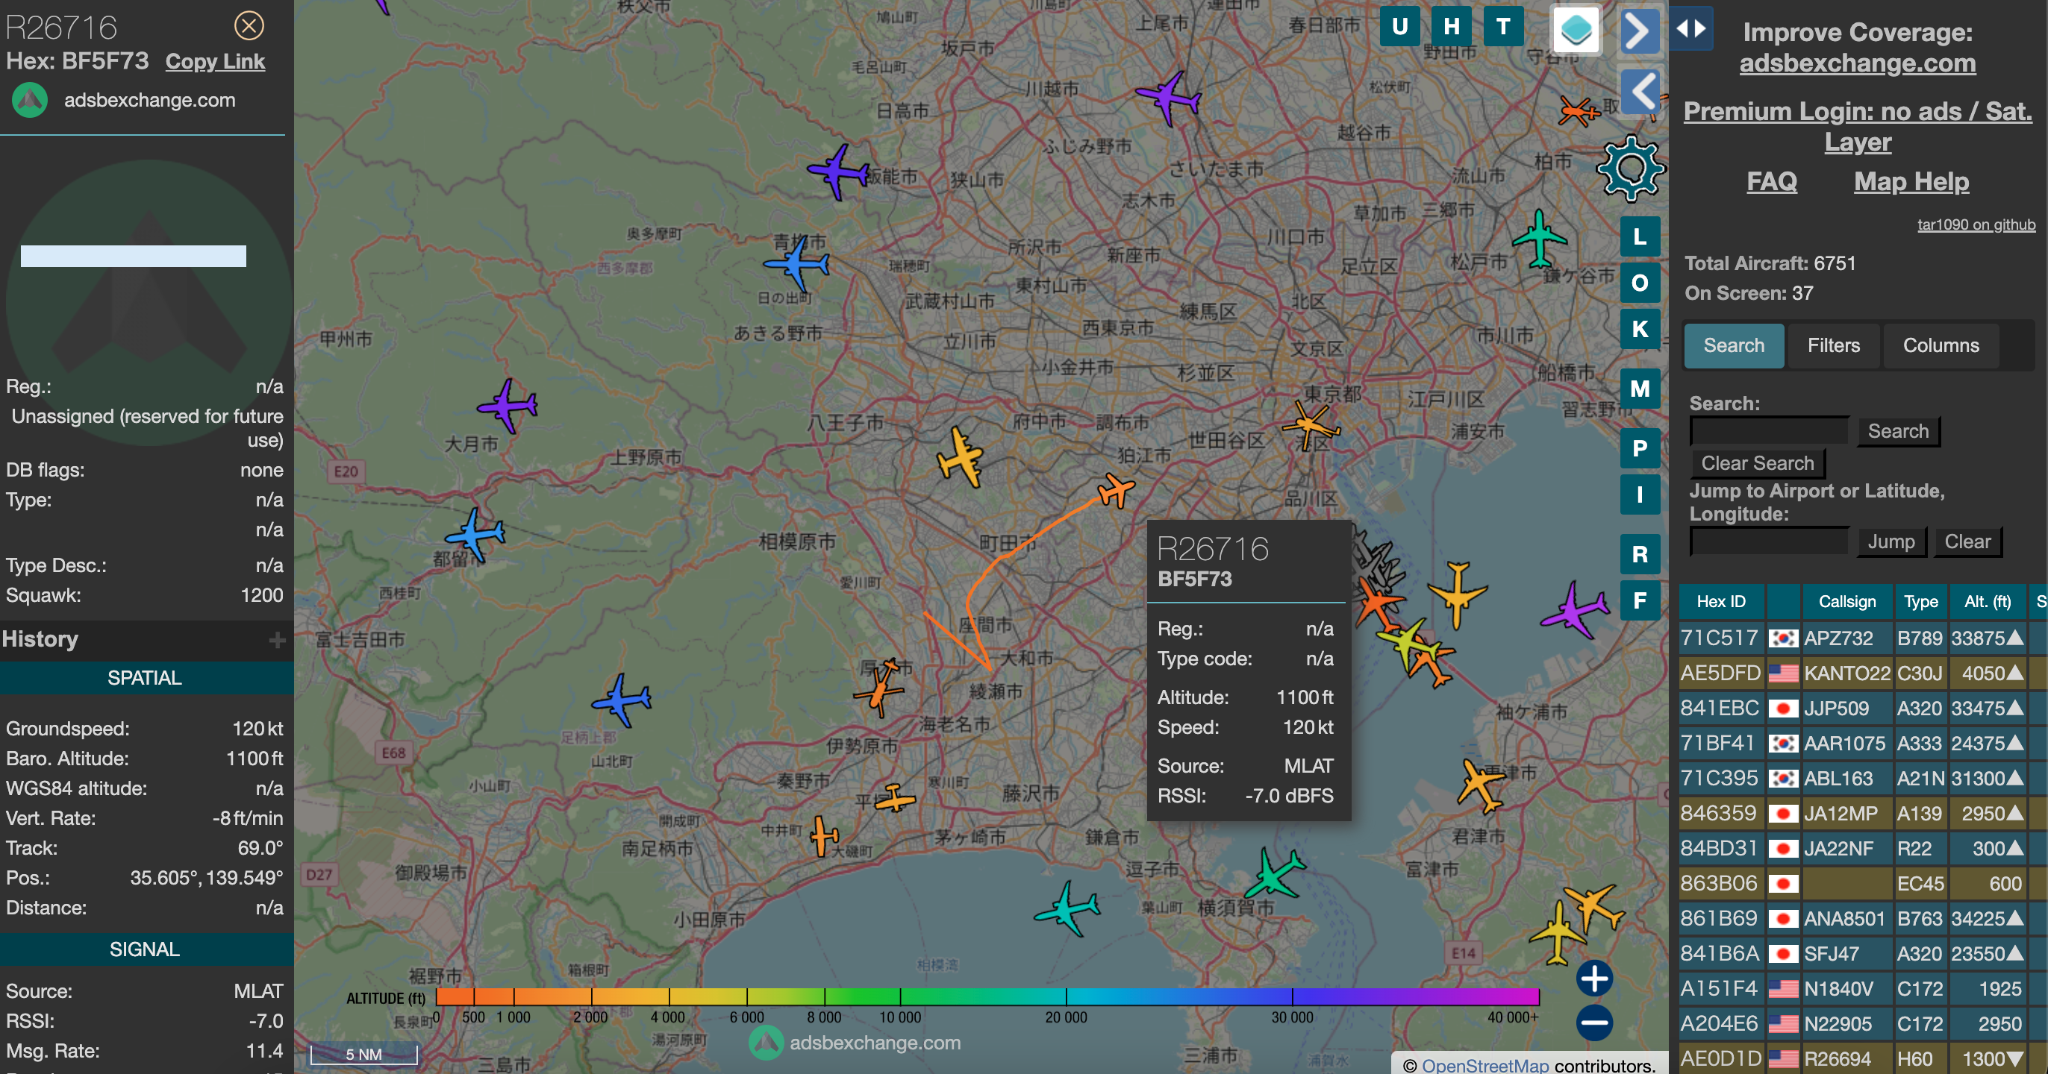Image resolution: width=2048 pixels, height=1074 pixels.
Task: Switch to the Columns tab
Action: click(1941, 345)
